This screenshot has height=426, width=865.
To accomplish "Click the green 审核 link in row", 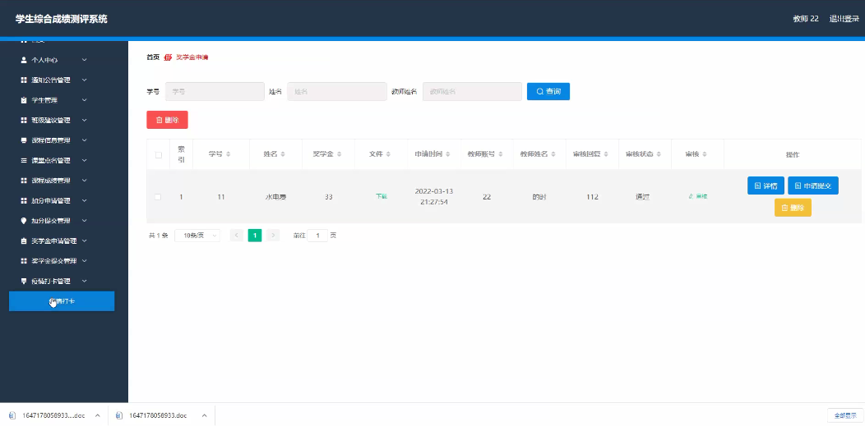I will point(698,196).
